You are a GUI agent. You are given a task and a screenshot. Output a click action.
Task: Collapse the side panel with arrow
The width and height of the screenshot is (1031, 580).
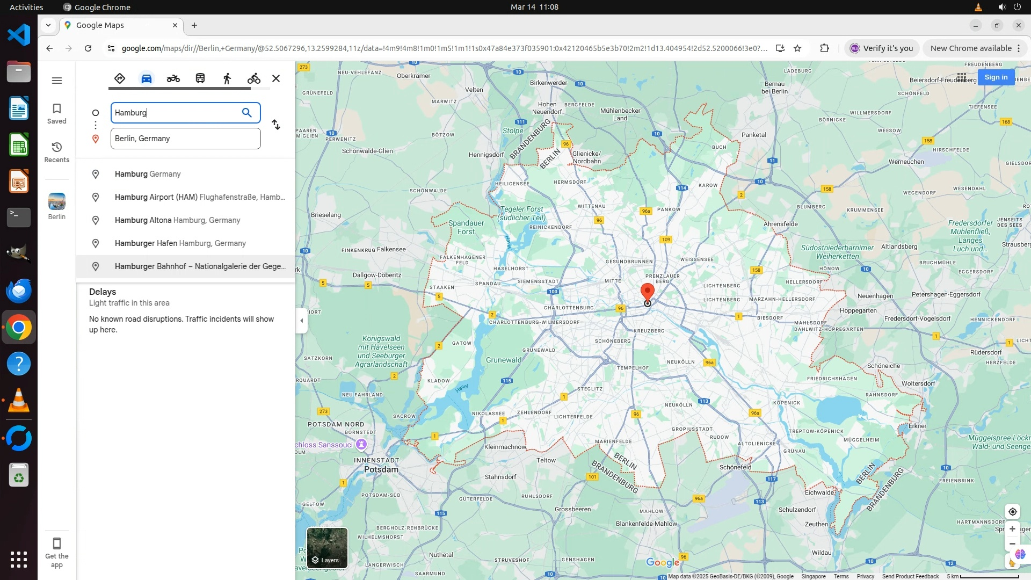click(301, 321)
